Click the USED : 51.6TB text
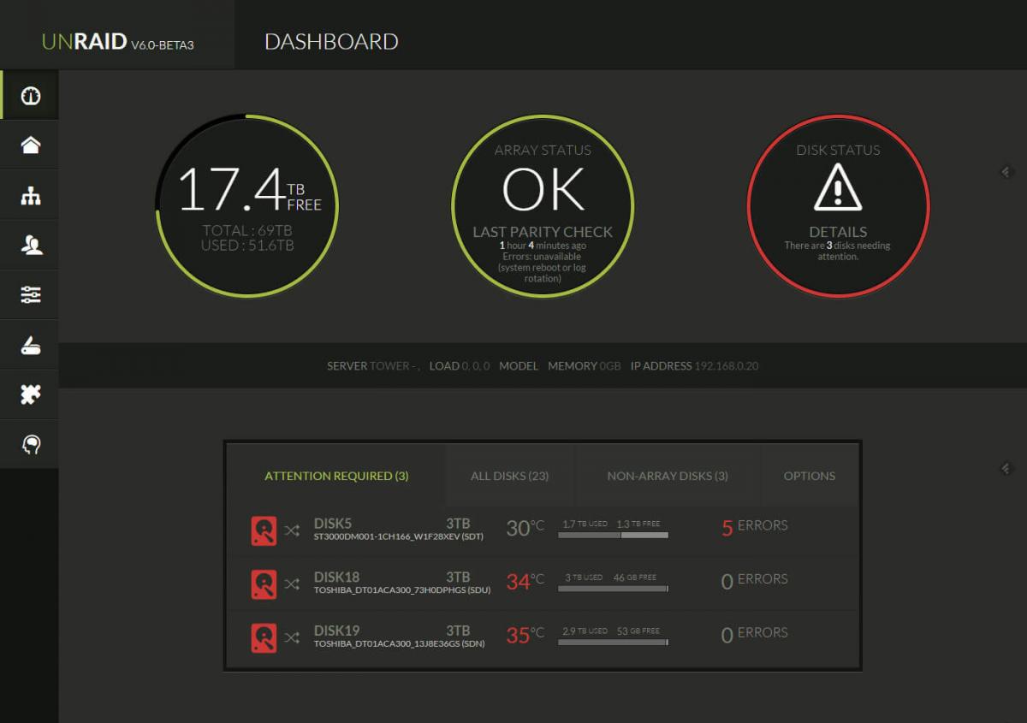The image size is (1027, 723). (x=247, y=246)
